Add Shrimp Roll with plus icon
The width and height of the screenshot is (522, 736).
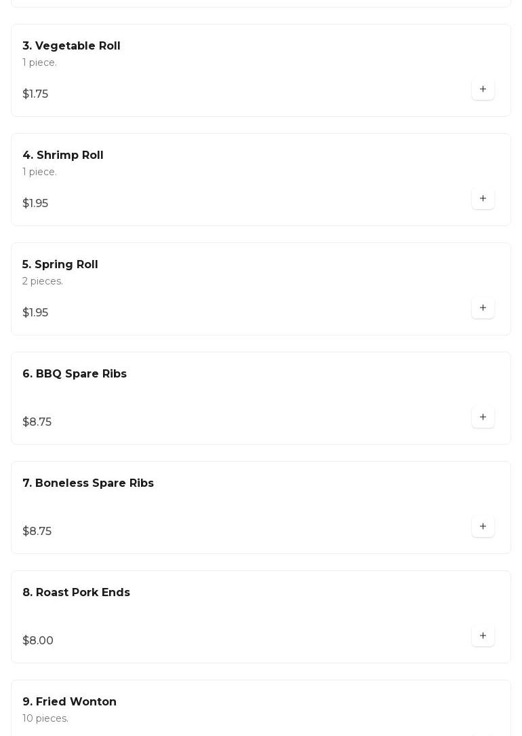coord(483,198)
